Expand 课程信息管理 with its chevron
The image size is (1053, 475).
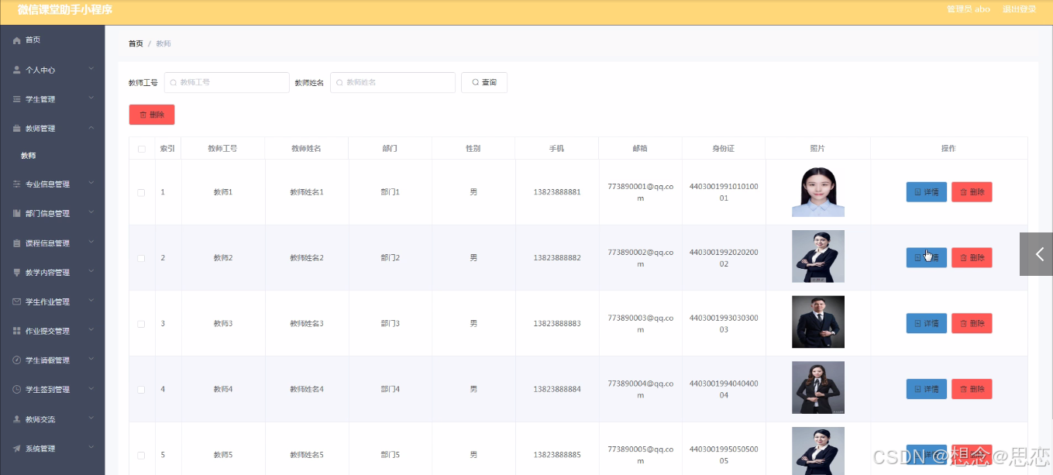91,243
